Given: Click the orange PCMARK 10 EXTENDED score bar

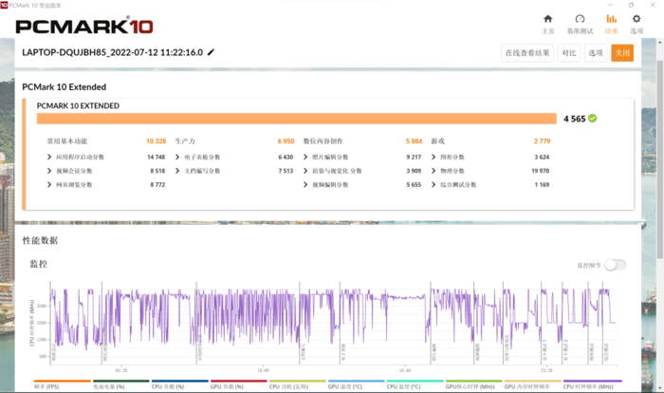Looking at the screenshot, I should coord(296,119).
